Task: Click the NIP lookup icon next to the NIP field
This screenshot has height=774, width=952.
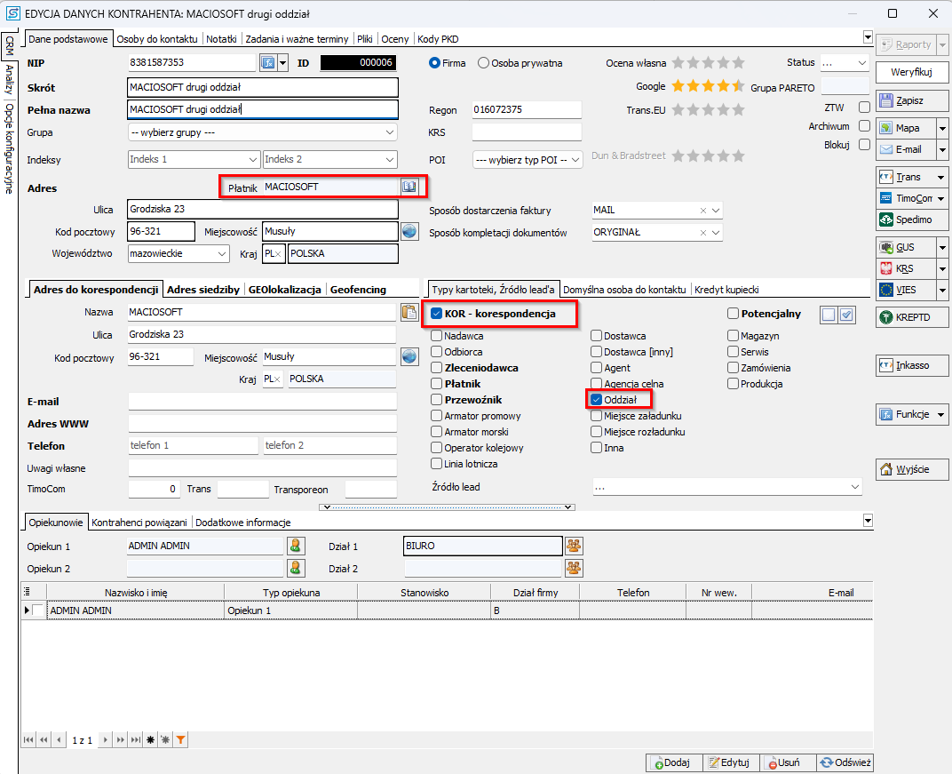Action: (x=268, y=63)
